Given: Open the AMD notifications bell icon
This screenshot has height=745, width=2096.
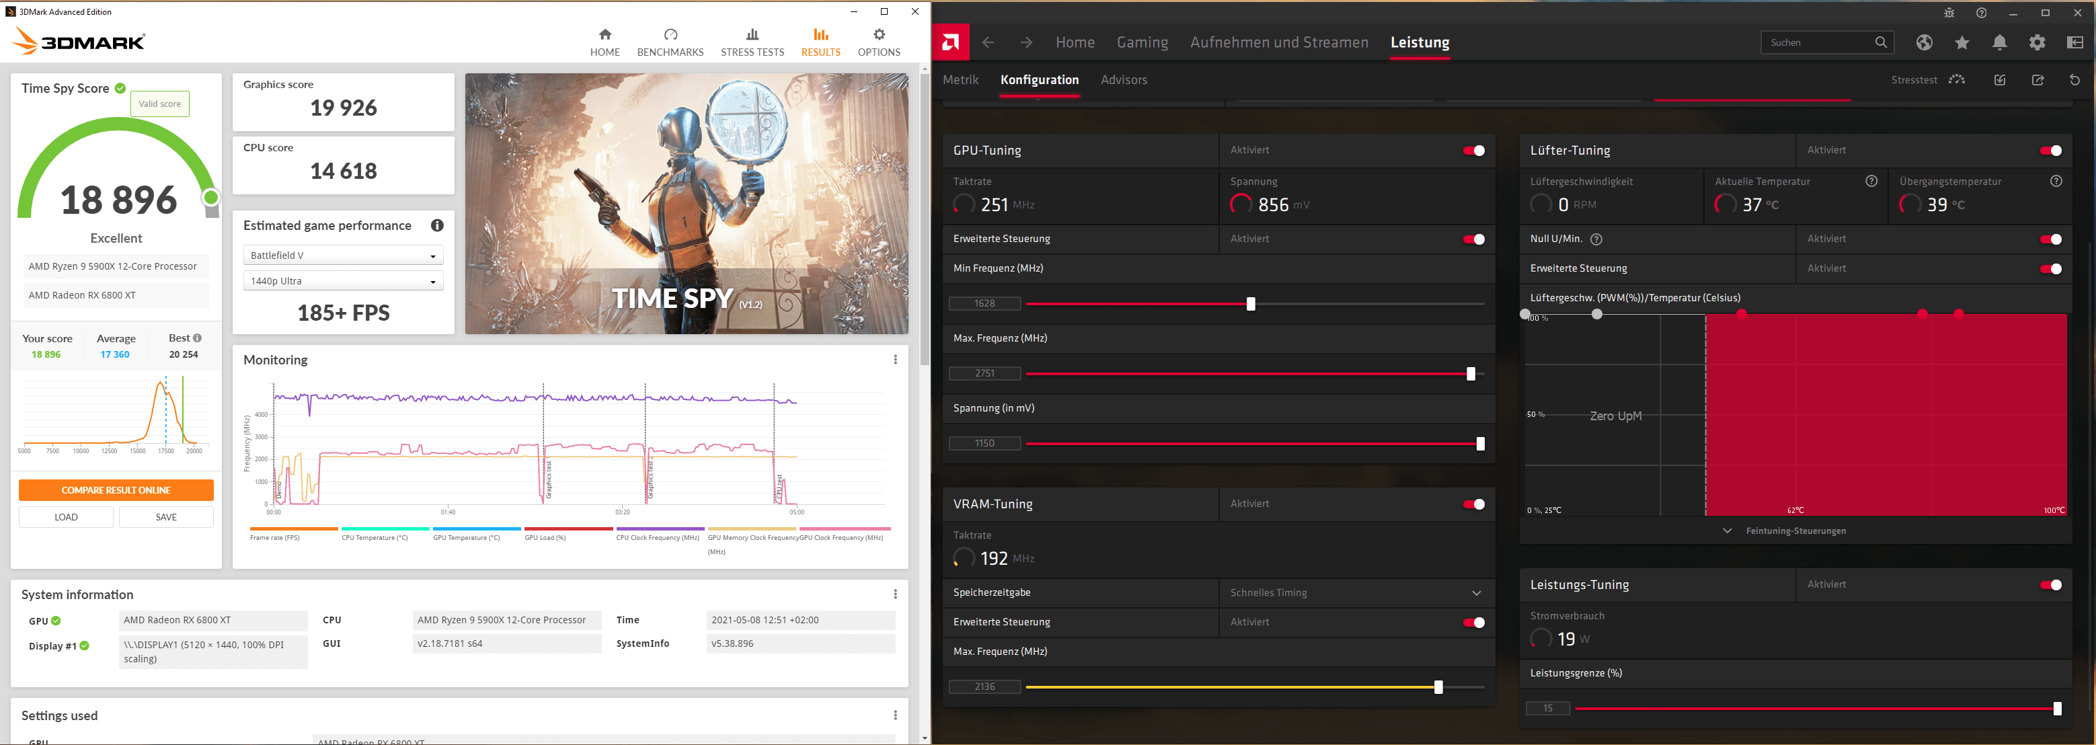Looking at the screenshot, I should click(1999, 42).
